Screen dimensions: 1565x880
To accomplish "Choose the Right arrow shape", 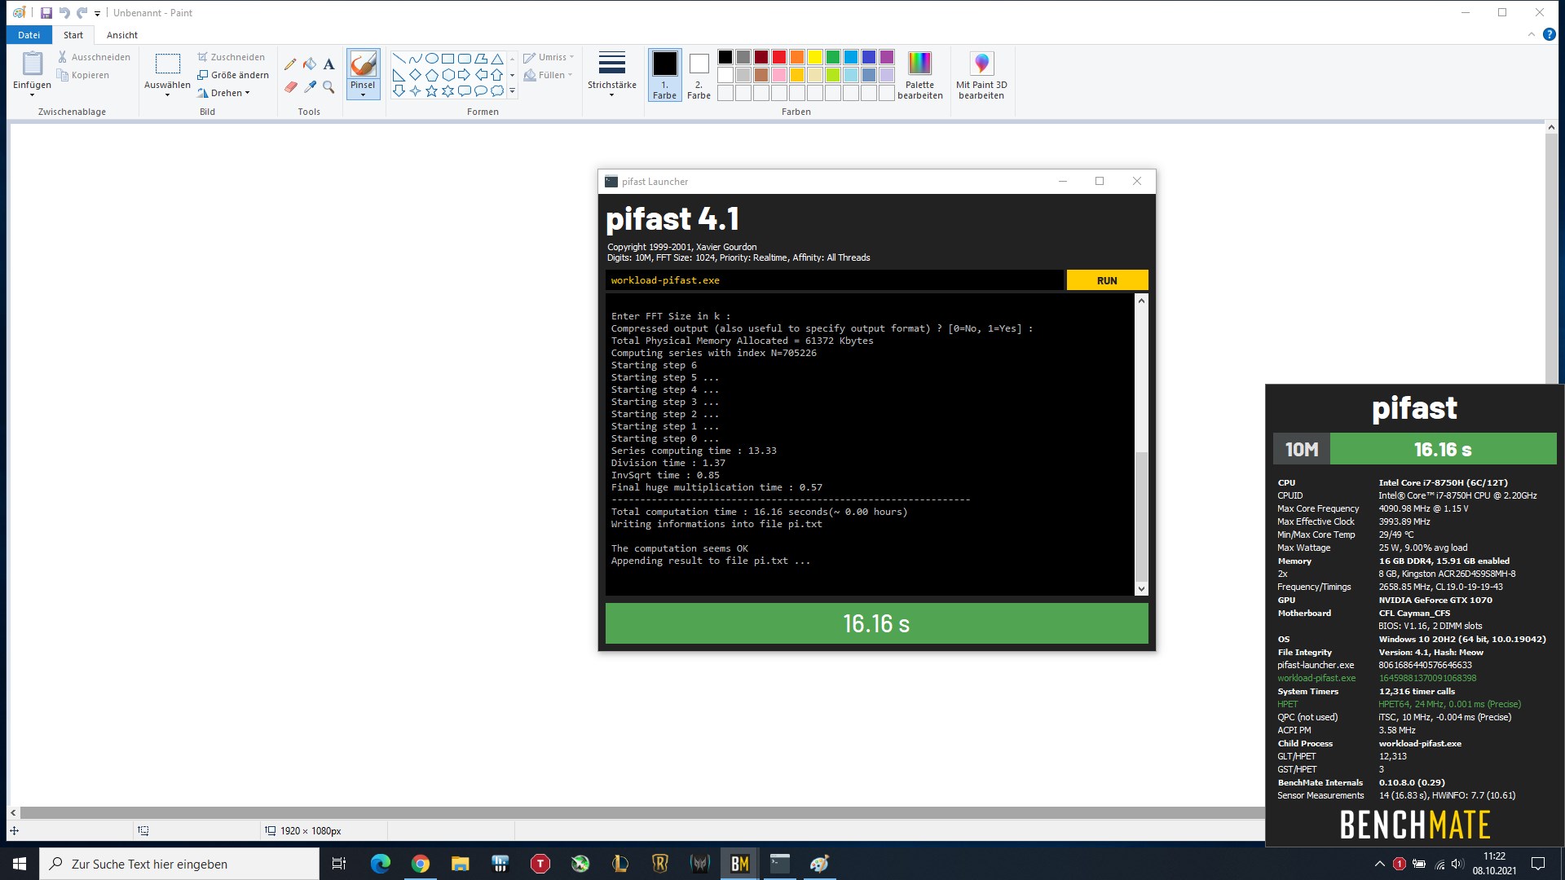I will (x=464, y=75).
